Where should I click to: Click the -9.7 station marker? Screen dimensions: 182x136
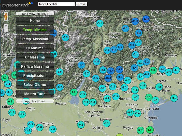click(x=120, y=77)
